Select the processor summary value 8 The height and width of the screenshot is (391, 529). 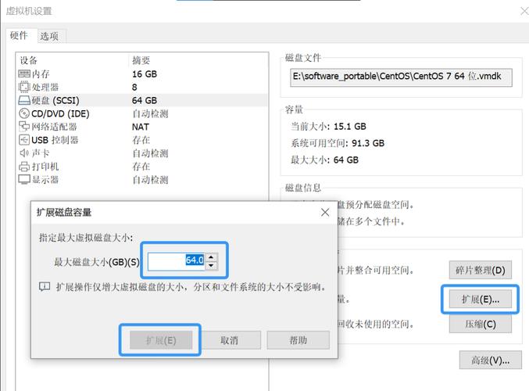134,87
